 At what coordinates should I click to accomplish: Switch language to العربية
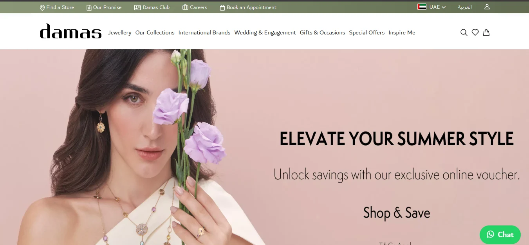[465, 7]
